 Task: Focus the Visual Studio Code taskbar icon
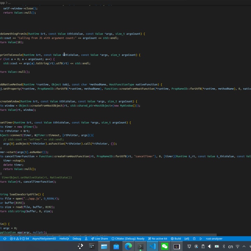[153, 246]
